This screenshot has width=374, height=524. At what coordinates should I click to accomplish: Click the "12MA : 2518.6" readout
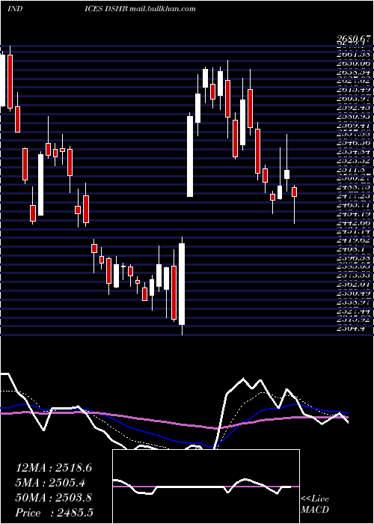54,468
